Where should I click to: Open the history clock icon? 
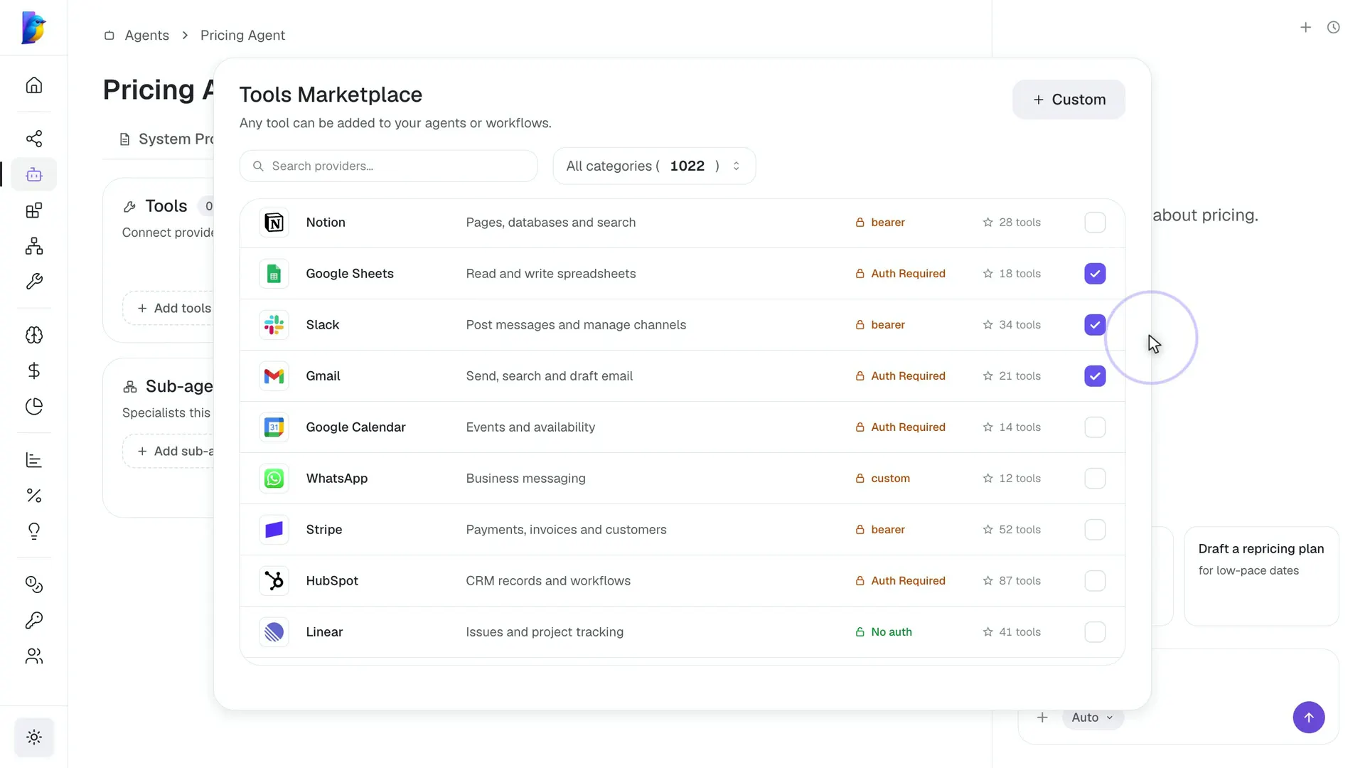[x=1334, y=27]
